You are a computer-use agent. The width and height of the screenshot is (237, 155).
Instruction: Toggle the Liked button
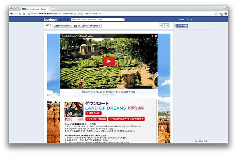click(x=164, y=25)
